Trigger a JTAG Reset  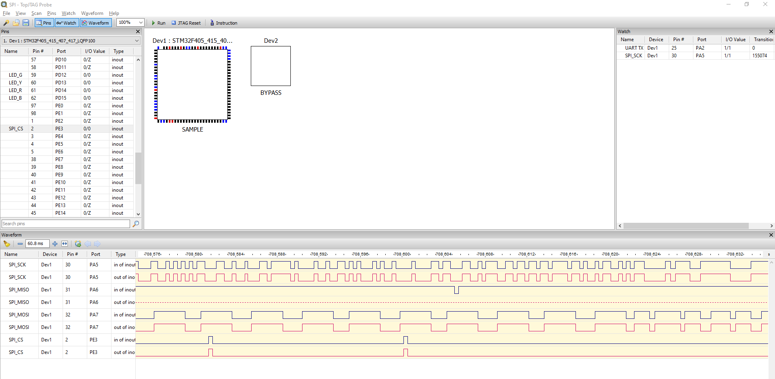(186, 23)
